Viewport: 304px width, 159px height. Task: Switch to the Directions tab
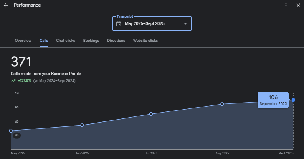pos(116,41)
